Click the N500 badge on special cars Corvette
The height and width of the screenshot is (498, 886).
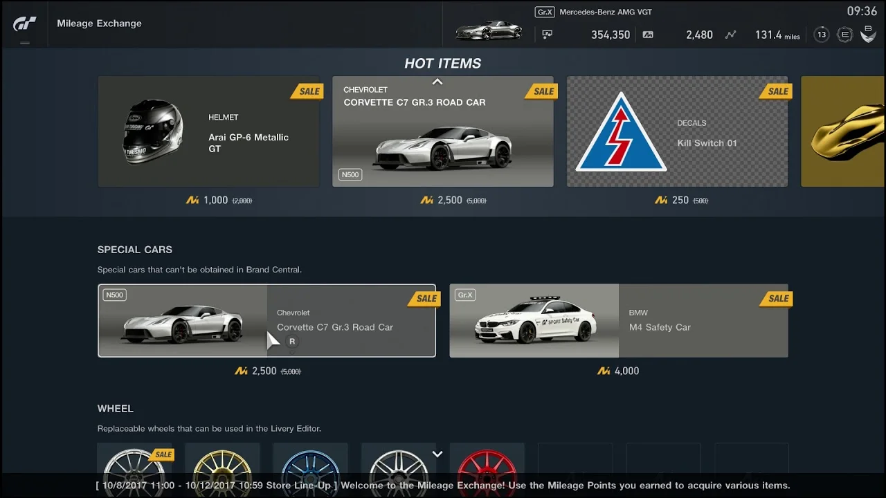coord(114,295)
